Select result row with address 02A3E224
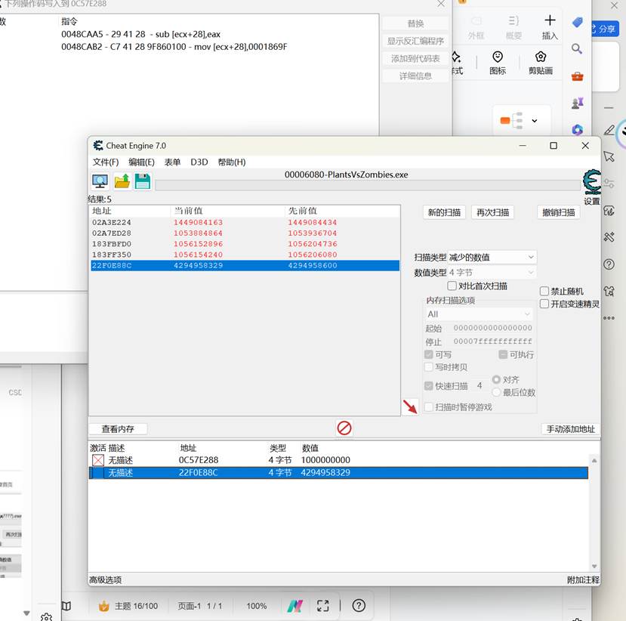This screenshot has height=621, width=626. pyautogui.click(x=245, y=222)
